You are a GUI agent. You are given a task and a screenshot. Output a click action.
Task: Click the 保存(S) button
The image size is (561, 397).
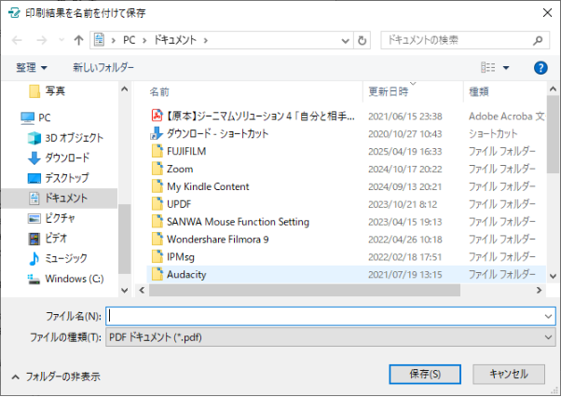[x=425, y=374]
